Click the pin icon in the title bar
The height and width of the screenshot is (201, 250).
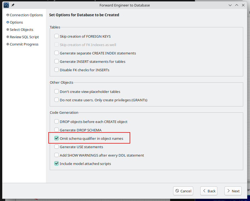point(13,5)
